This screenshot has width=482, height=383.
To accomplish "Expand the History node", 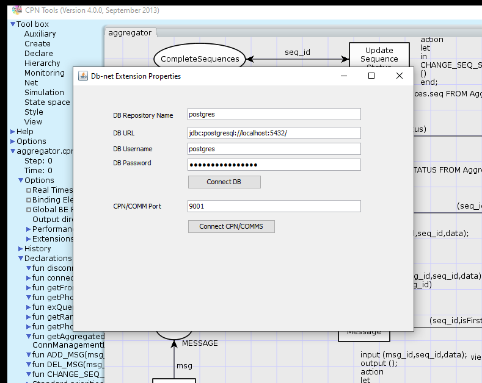I will [x=21, y=249].
